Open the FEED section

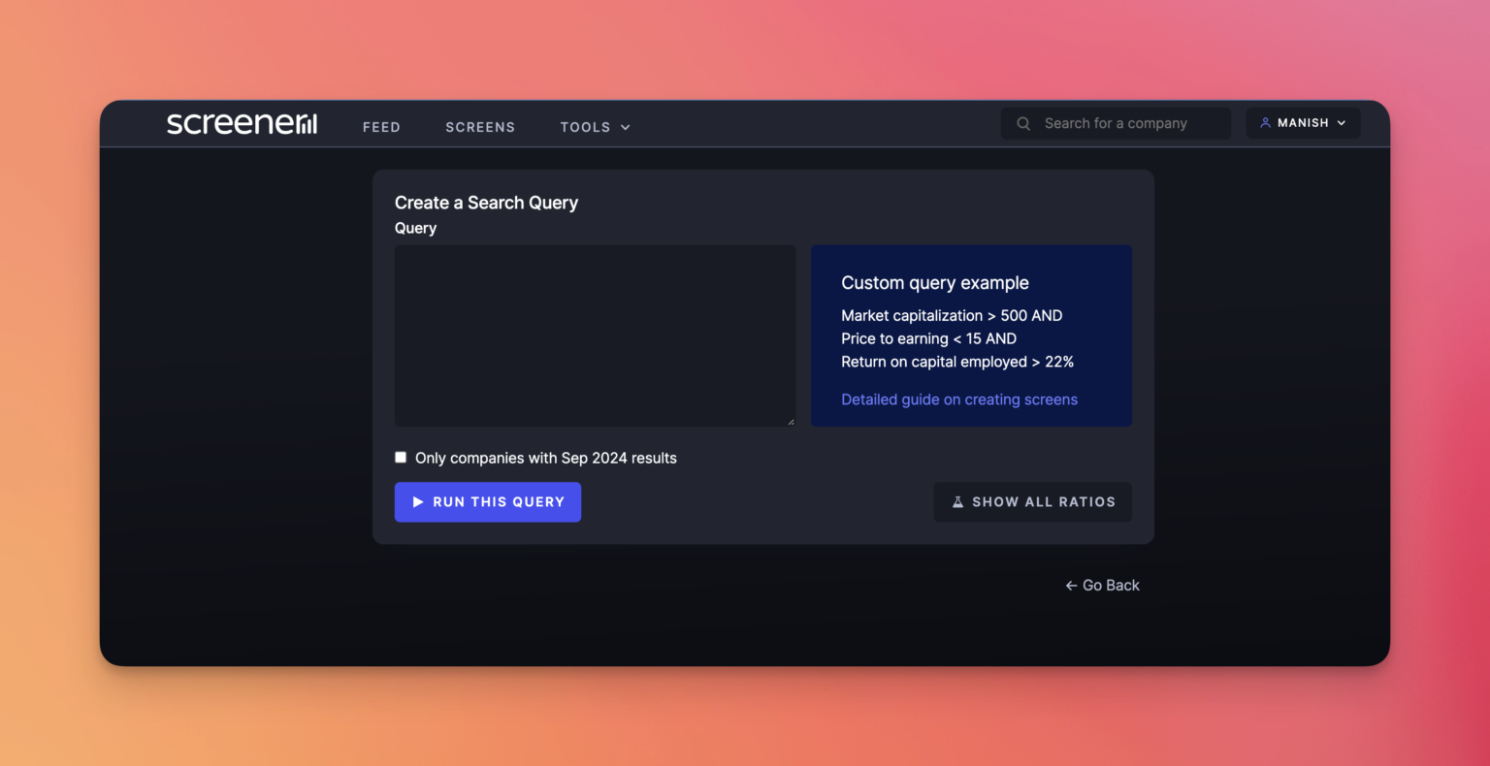(x=381, y=126)
